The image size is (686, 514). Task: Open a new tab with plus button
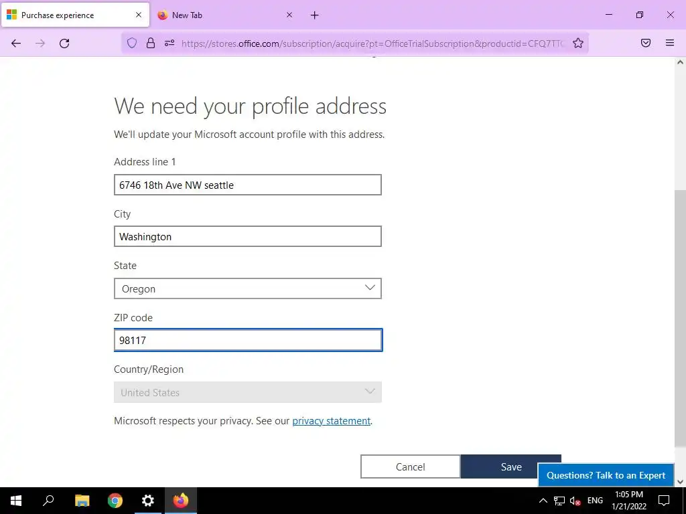click(x=315, y=15)
